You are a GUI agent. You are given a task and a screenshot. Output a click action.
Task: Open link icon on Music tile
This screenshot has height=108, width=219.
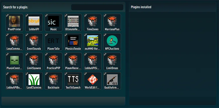pos(46,15)
